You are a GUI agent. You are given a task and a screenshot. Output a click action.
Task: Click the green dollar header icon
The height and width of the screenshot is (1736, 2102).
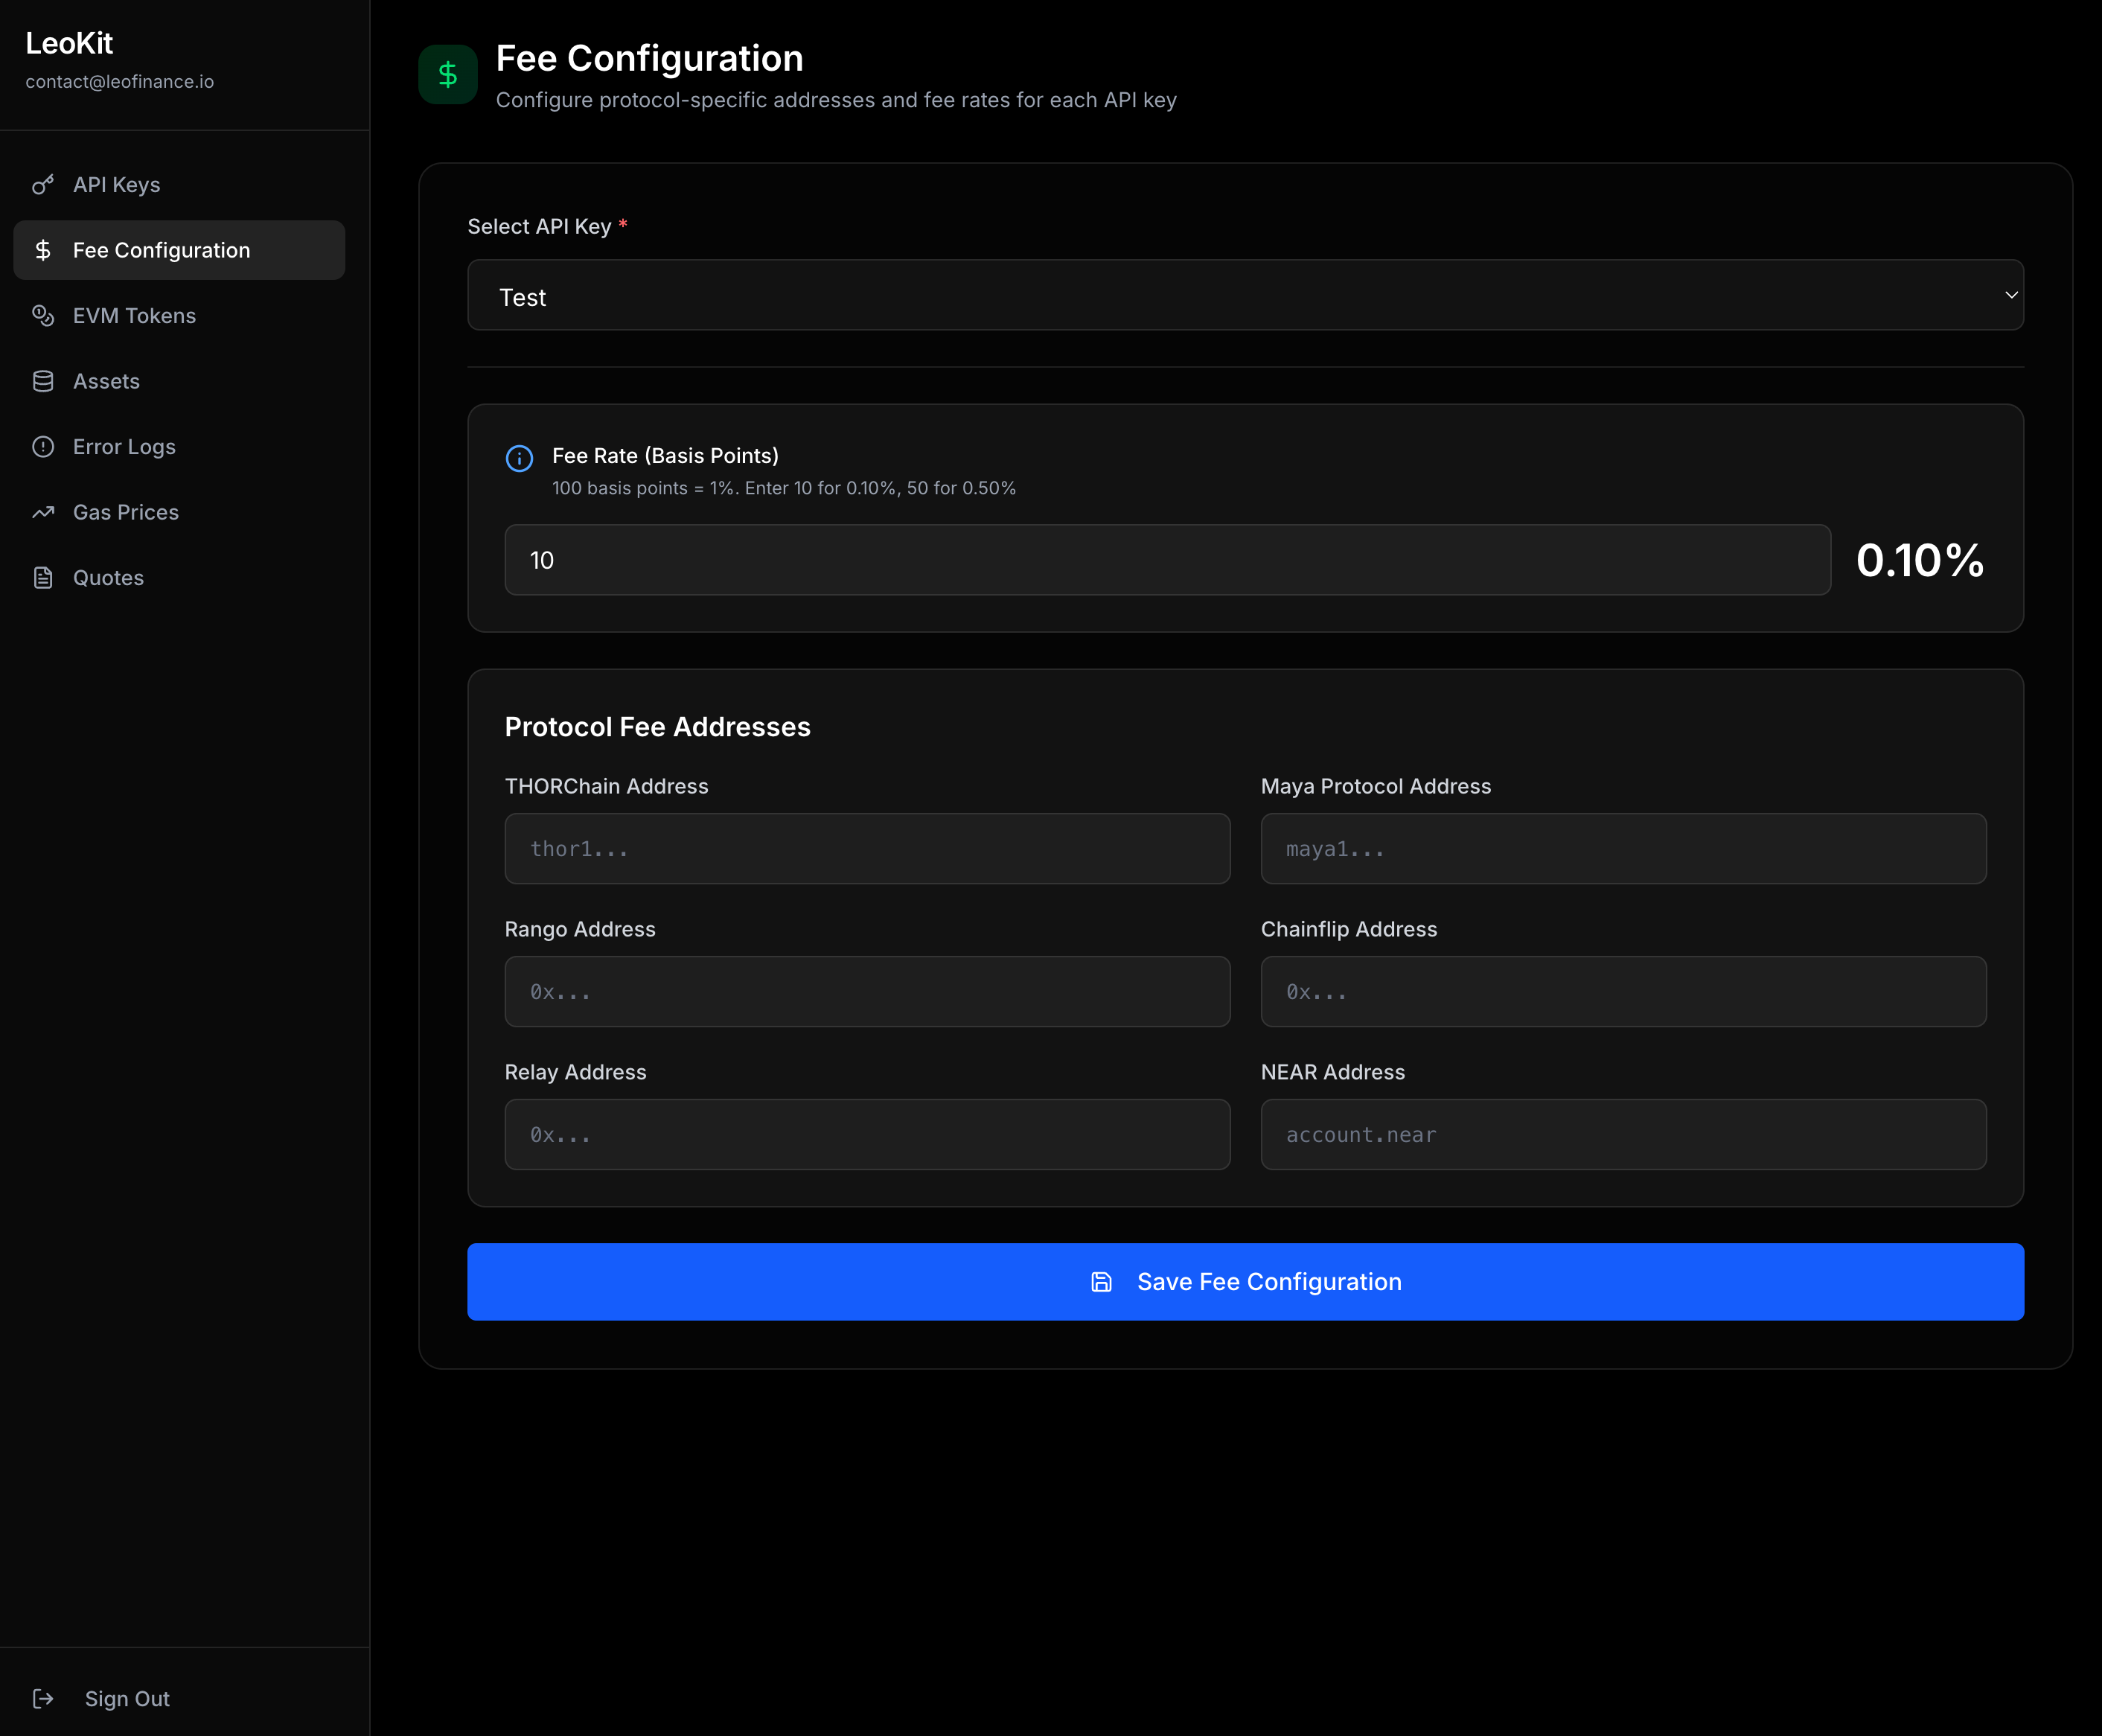tap(448, 74)
